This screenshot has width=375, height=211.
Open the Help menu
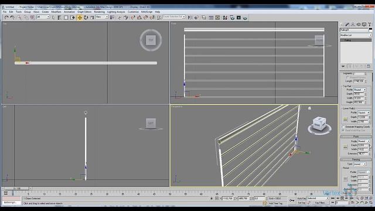pos(158,12)
